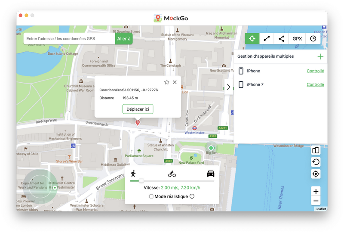Click the green current location dot near Big Ben
The height and width of the screenshot is (233, 344).
coord(211,148)
